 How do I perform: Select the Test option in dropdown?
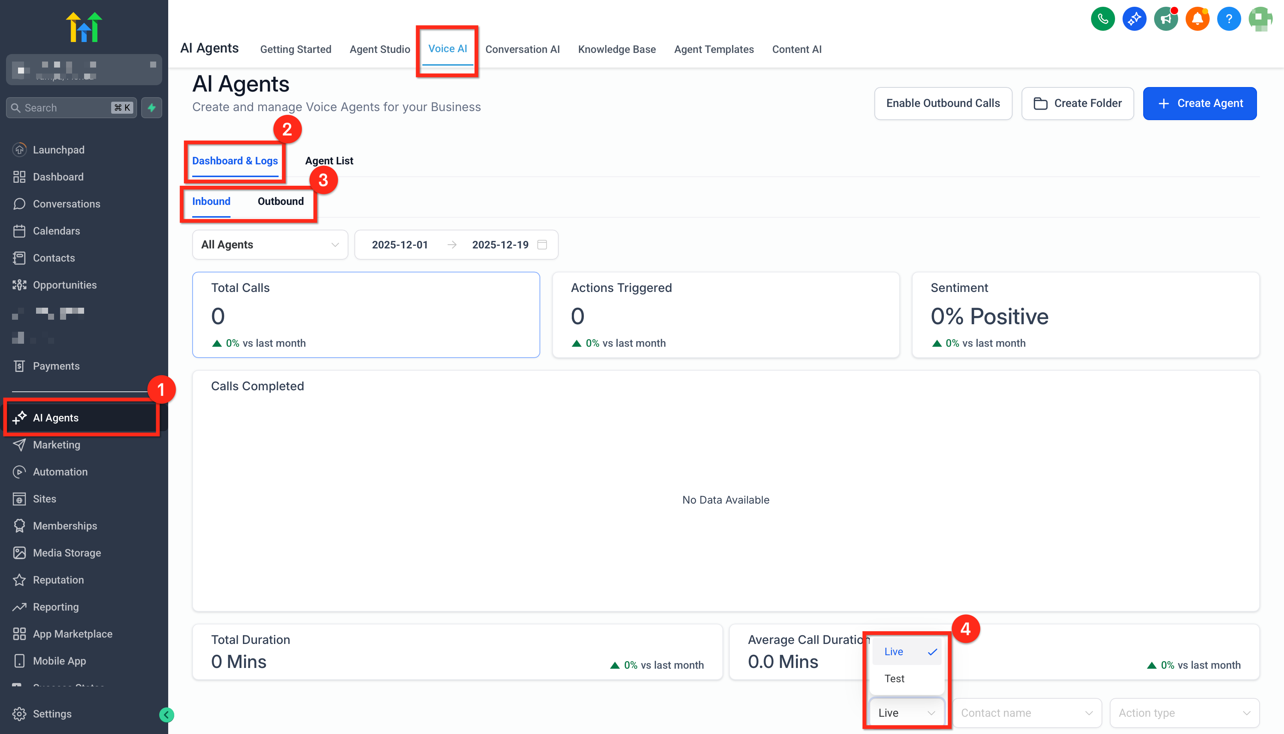point(894,678)
